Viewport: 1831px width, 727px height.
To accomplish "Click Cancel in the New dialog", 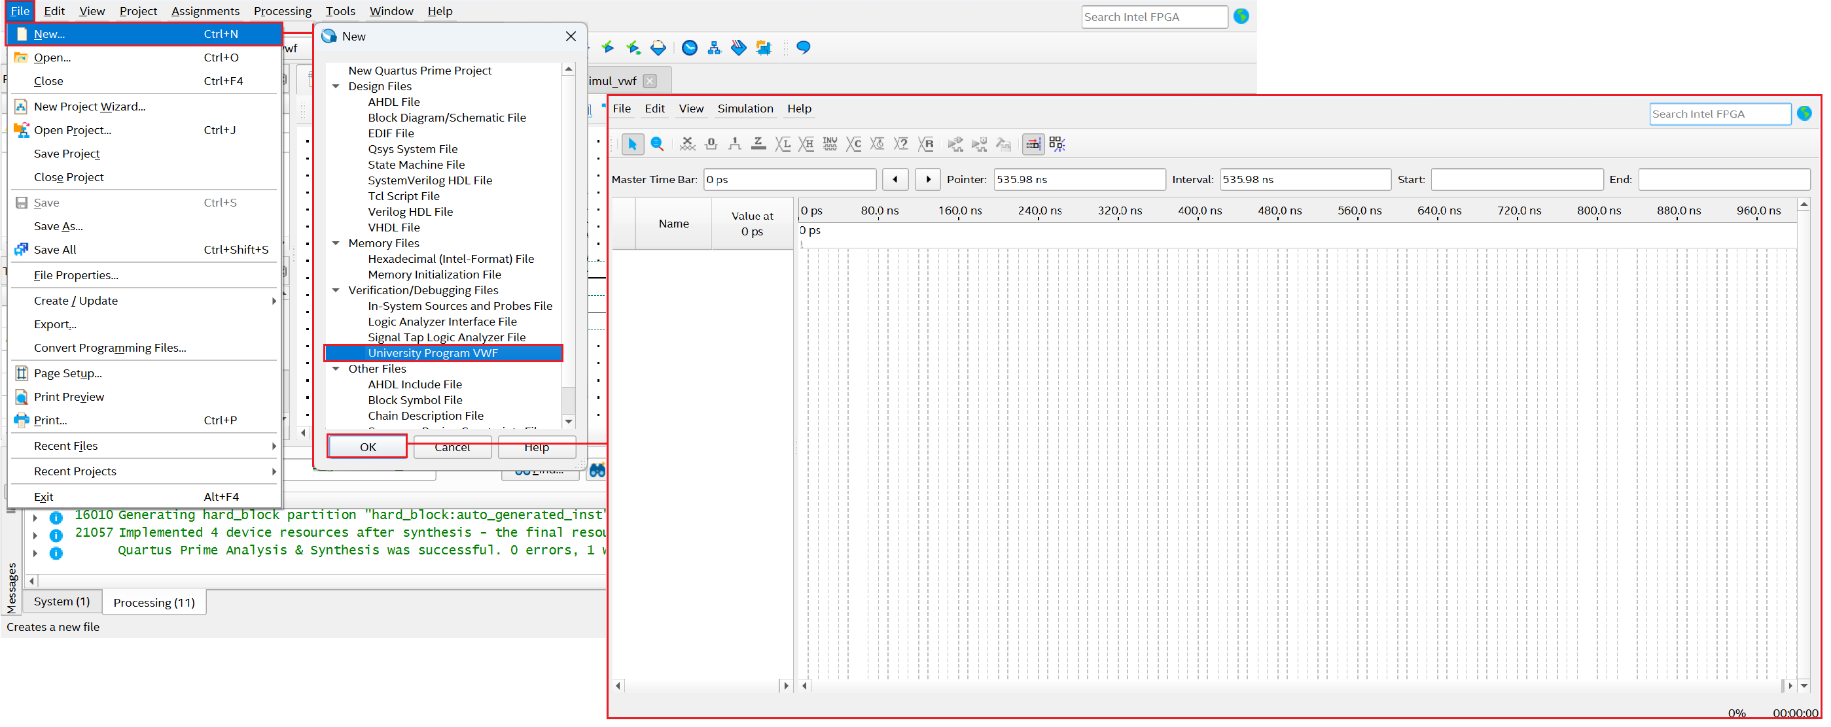I will coord(452,447).
